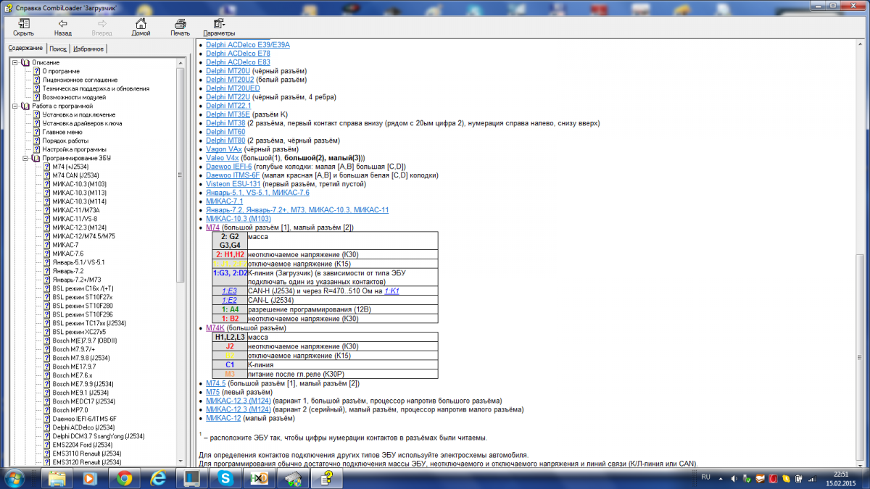The height and width of the screenshot is (489, 870).
Task: Switch to the Содержание tab
Action: [x=25, y=48]
